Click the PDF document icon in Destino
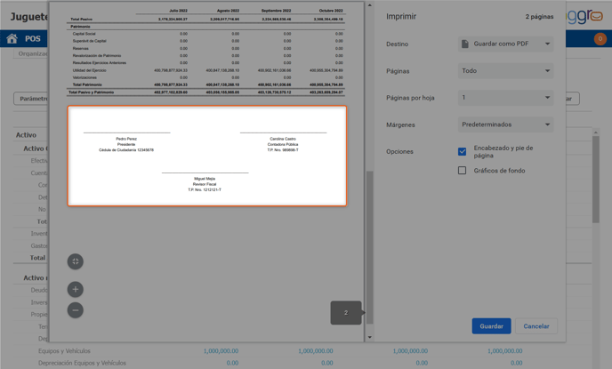This screenshot has width=612, height=369. pos(465,44)
